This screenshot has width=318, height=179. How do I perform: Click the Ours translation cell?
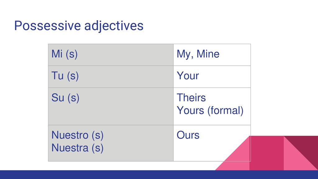(x=212, y=143)
